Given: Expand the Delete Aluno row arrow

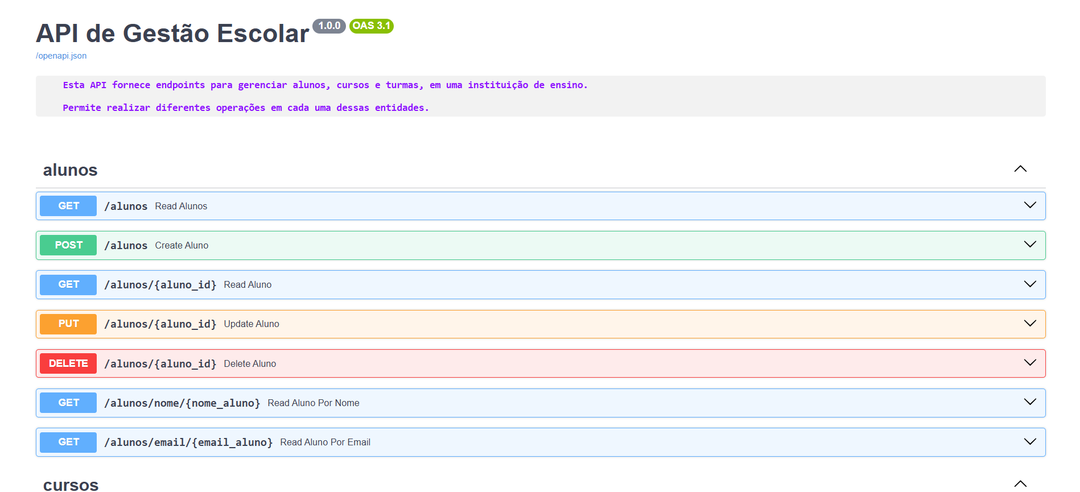Looking at the screenshot, I should 1029,363.
